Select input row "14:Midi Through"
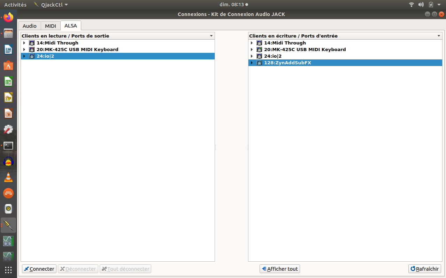This screenshot has height=278, width=446. (x=345, y=43)
